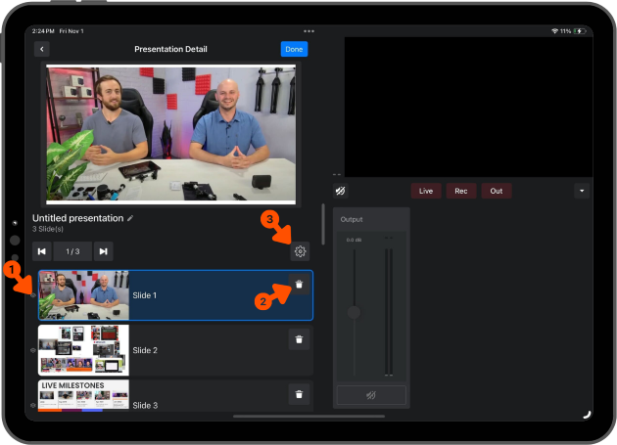Start streaming with the Live button

[x=426, y=191]
